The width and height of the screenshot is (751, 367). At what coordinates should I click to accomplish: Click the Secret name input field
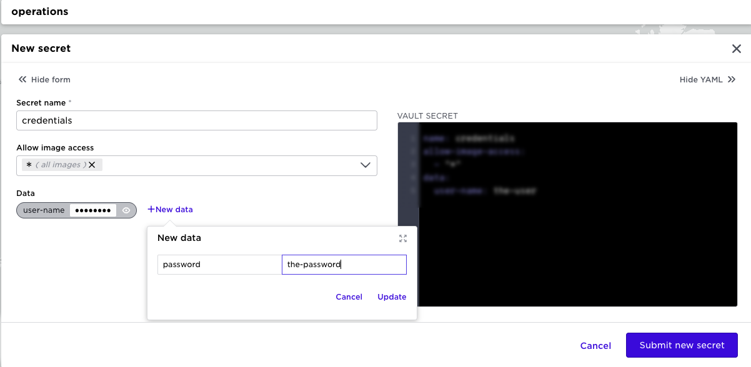tap(196, 120)
